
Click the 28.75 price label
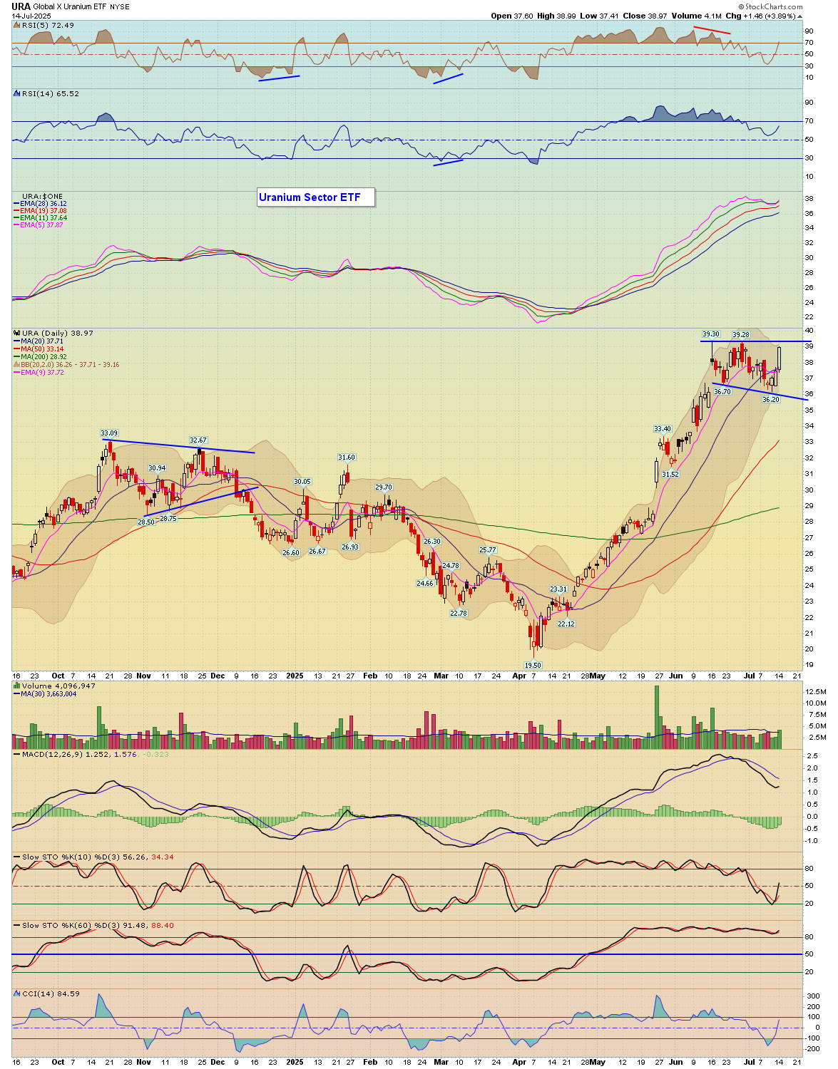click(168, 519)
